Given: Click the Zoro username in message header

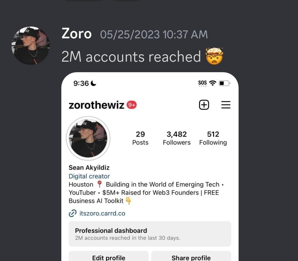Looking at the screenshot, I should 77,34.
